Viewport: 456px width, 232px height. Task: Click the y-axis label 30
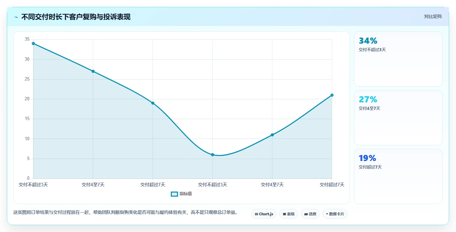pyautogui.click(x=27, y=59)
